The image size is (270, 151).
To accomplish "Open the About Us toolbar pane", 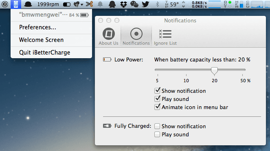I will (x=108, y=37).
